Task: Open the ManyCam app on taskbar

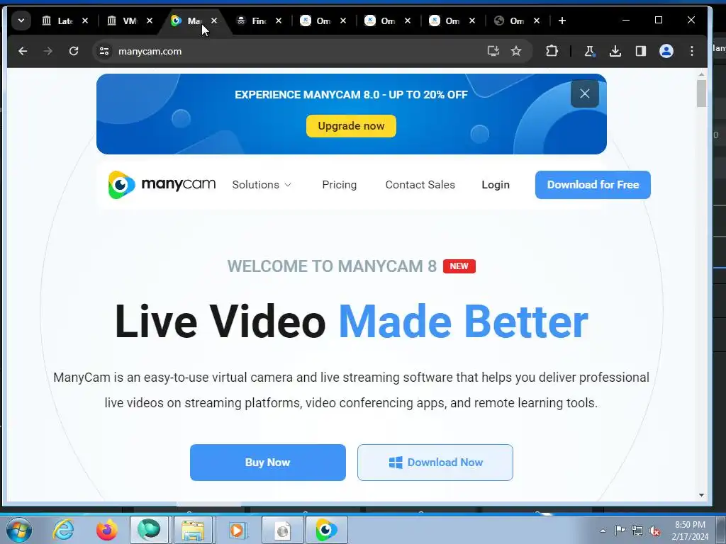Action: pos(326,530)
